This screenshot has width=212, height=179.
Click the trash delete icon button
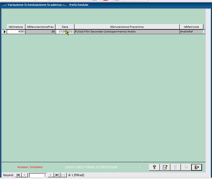(x=176, y=167)
